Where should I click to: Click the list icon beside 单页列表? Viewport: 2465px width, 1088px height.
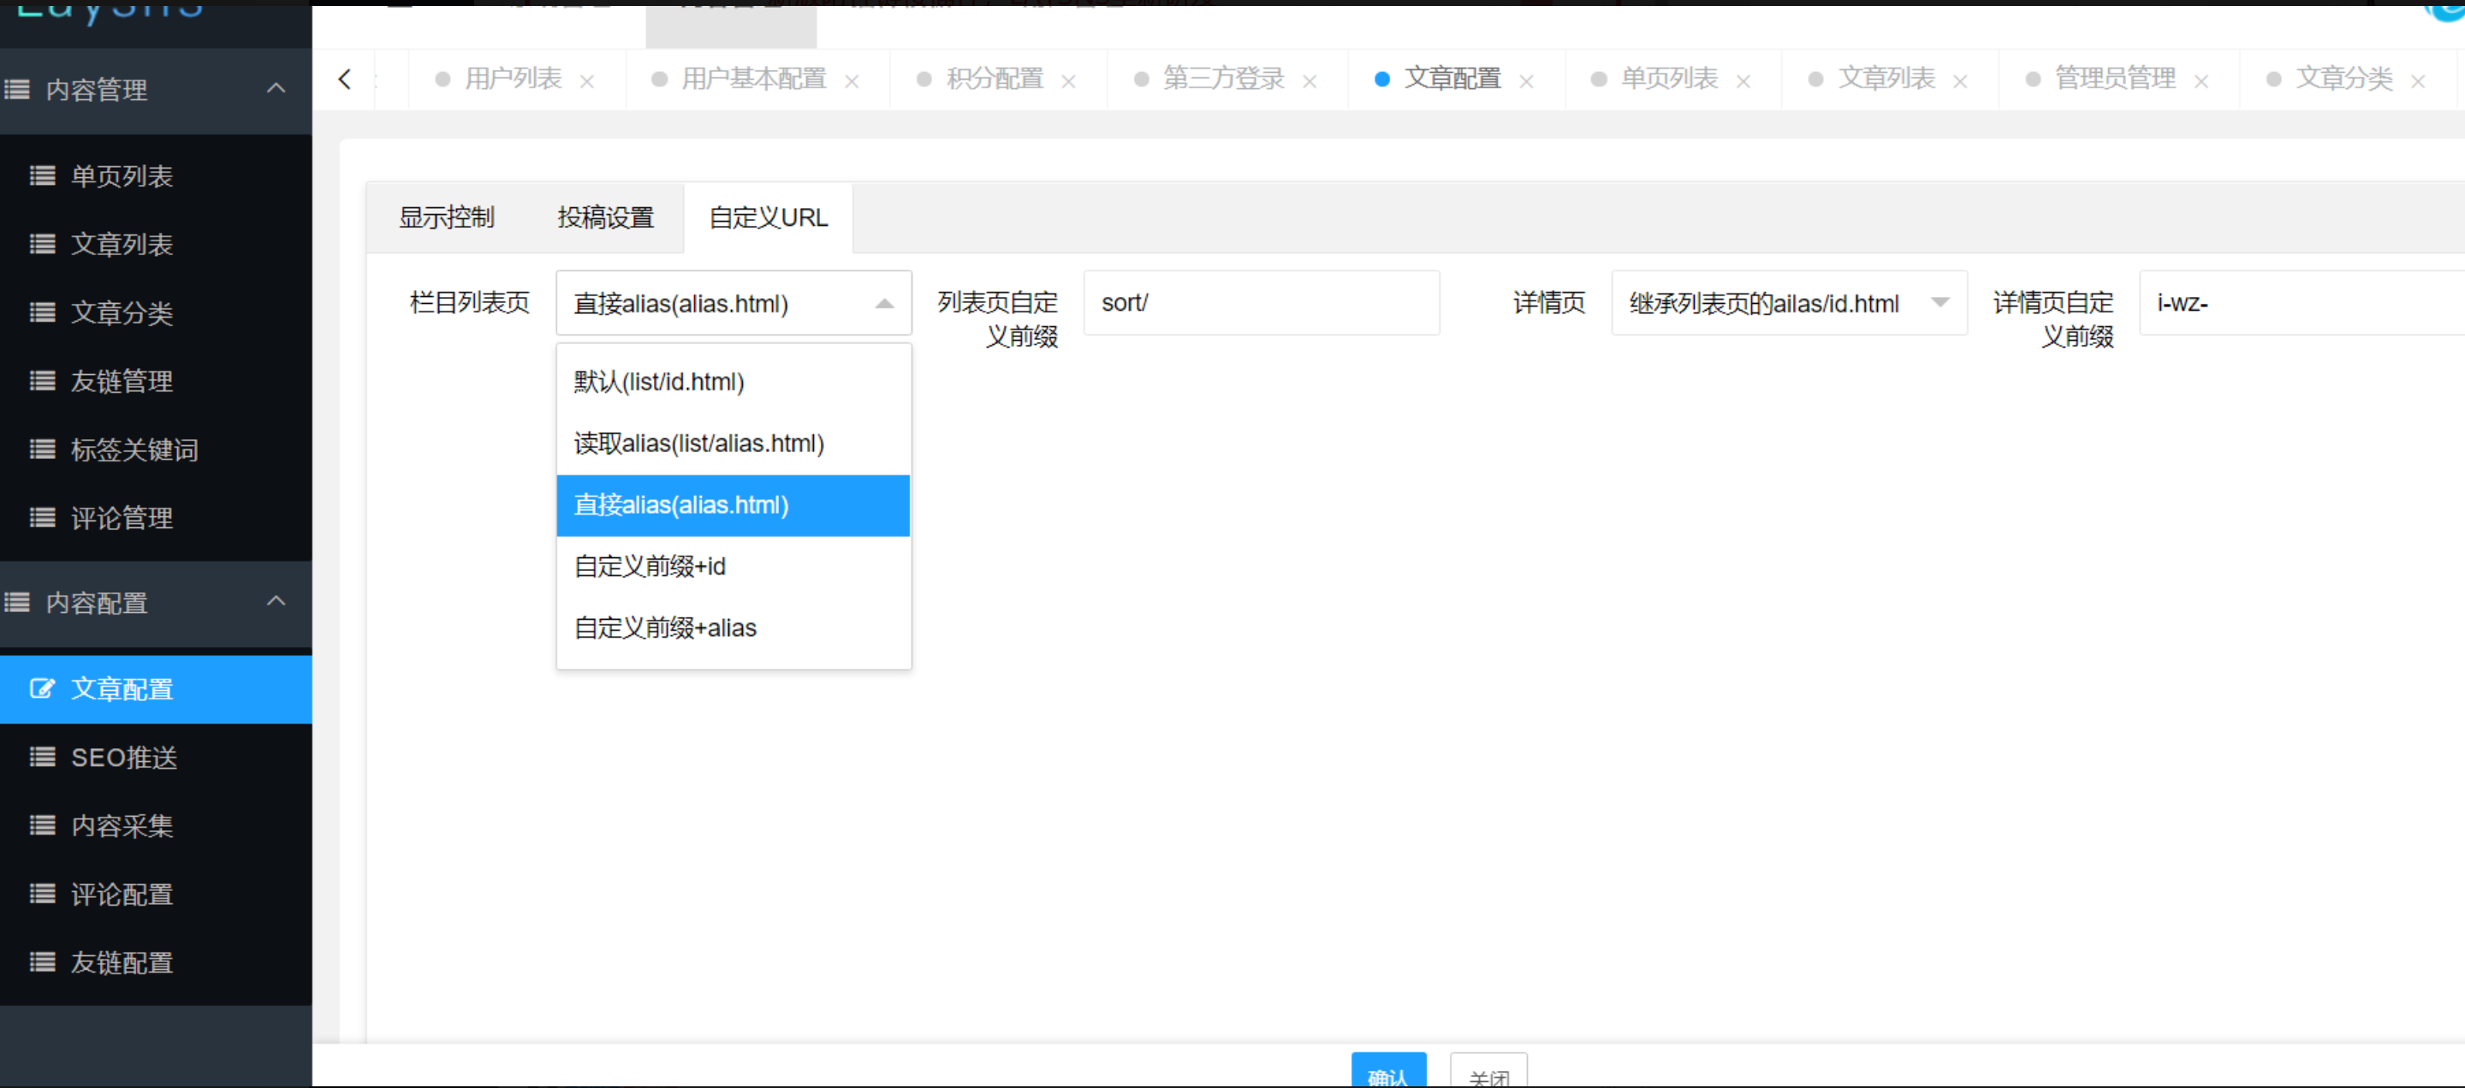point(42,175)
